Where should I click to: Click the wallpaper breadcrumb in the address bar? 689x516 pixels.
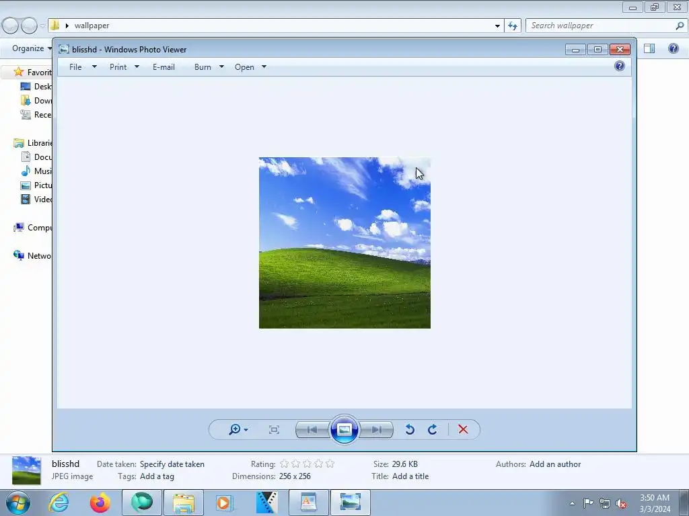[92, 26]
